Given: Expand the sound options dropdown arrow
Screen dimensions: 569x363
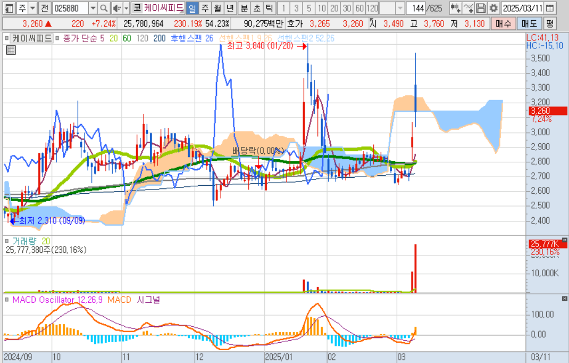Looking at the screenshot, I should coord(126,7).
